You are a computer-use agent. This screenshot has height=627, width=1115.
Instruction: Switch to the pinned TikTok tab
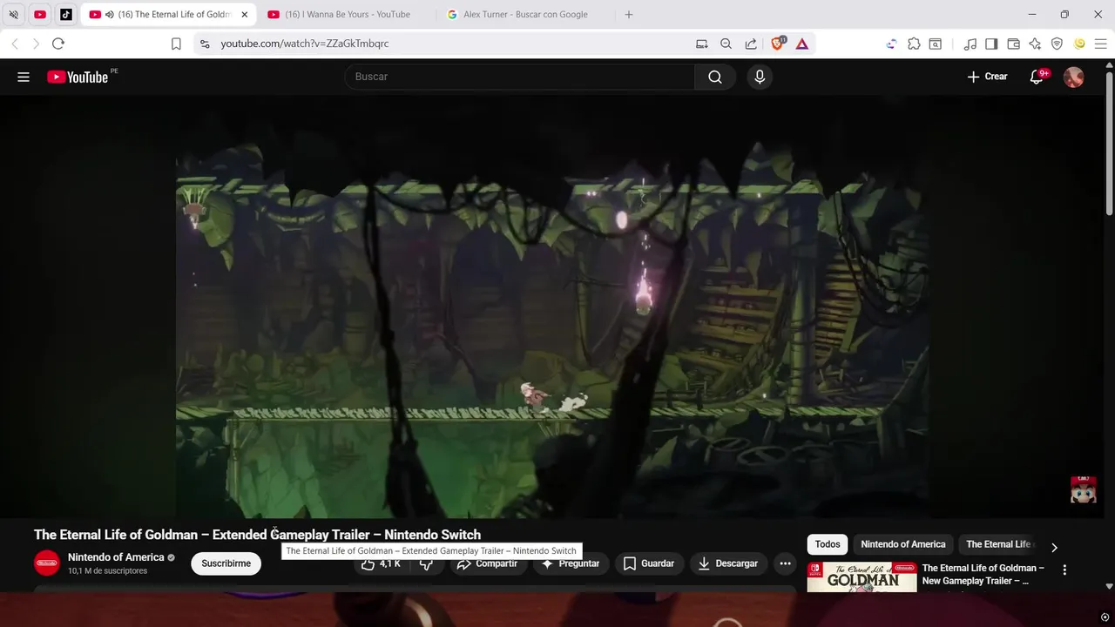click(66, 14)
